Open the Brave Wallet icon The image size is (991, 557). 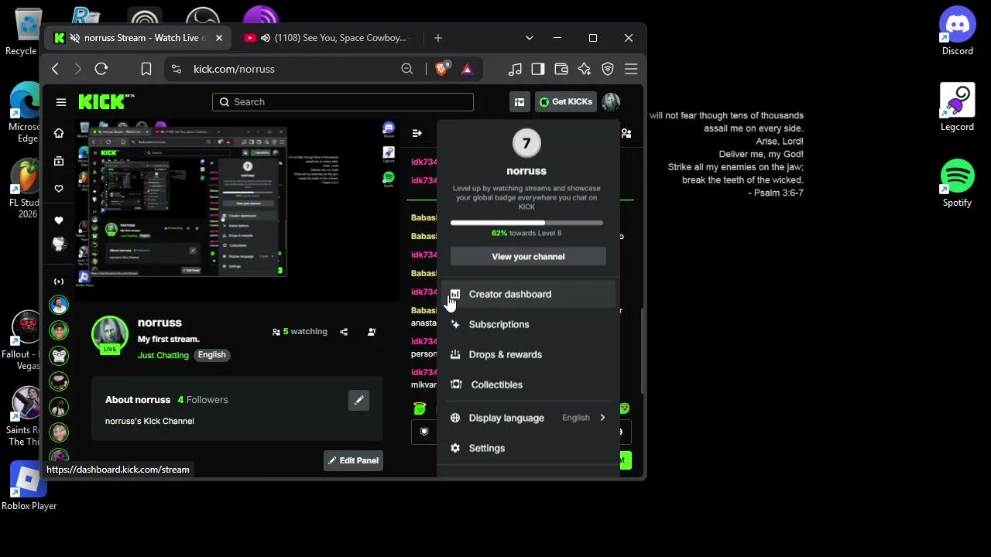click(x=561, y=69)
